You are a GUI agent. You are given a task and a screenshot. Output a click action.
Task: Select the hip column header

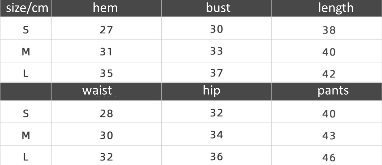(x=212, y=90)
